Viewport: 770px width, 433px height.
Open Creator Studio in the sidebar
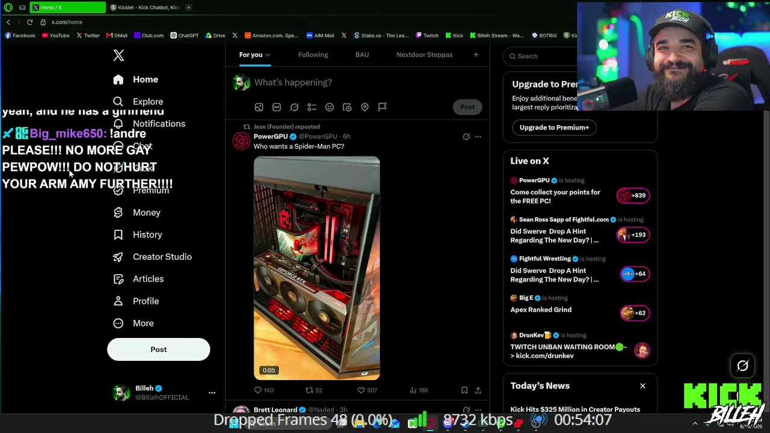pos(153,257)
